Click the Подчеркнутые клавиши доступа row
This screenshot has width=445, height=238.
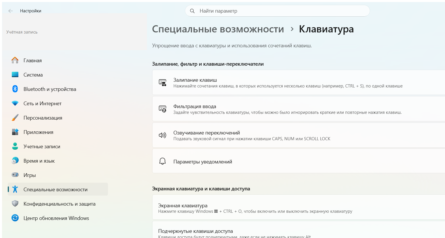pyautogui.click(x=299, y=230)
